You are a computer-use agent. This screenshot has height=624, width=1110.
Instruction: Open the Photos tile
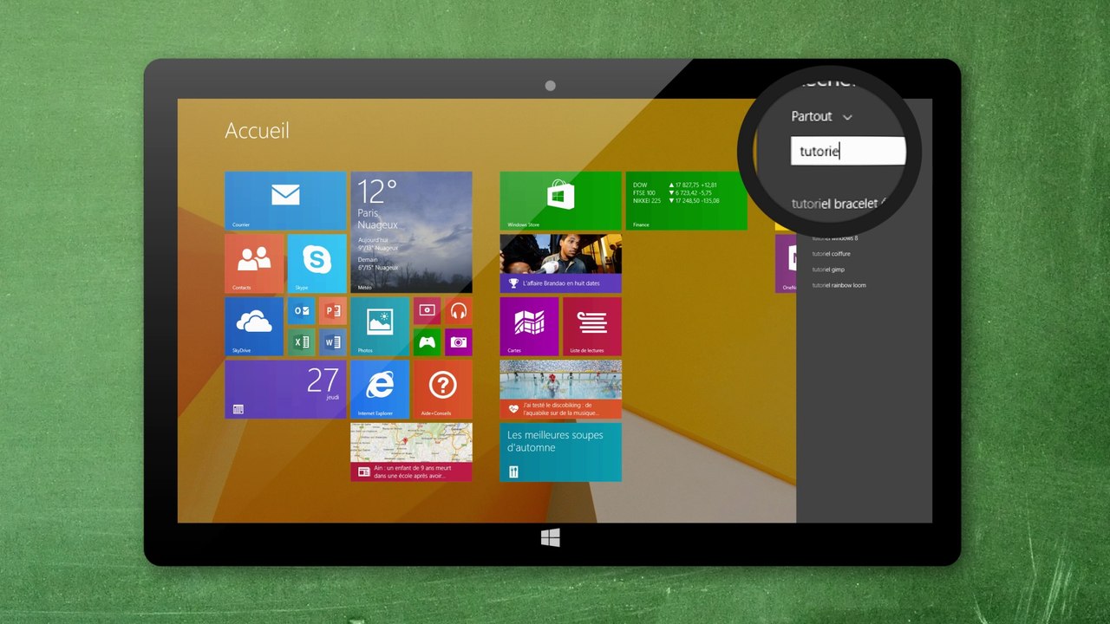coord(380,327)
